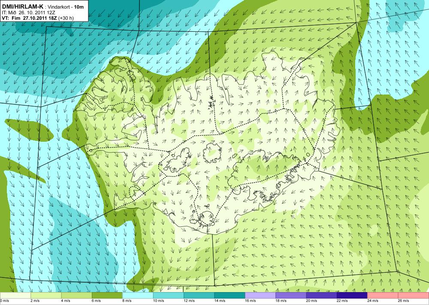The image size is (429, 305).
Task: Click the '10 m/s' legend label
Action: [159, 301]
